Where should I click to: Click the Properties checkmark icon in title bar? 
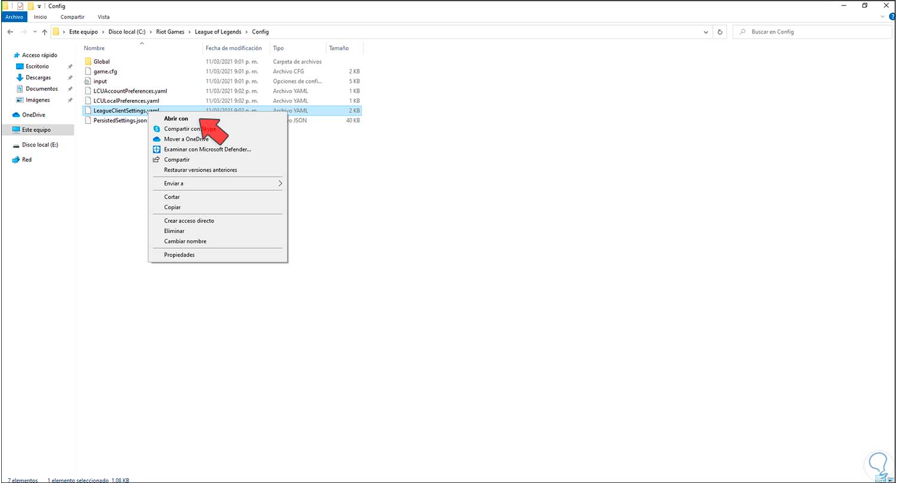tap(20, 5)
